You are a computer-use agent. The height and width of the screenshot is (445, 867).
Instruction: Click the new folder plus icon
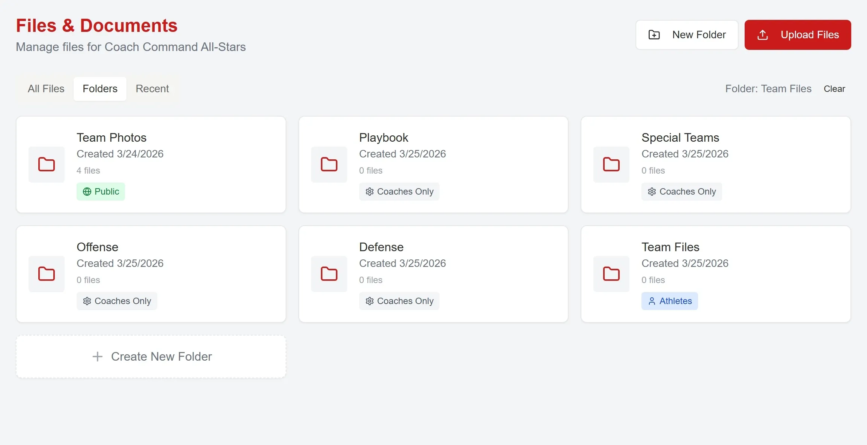click(x=654, y=35)
